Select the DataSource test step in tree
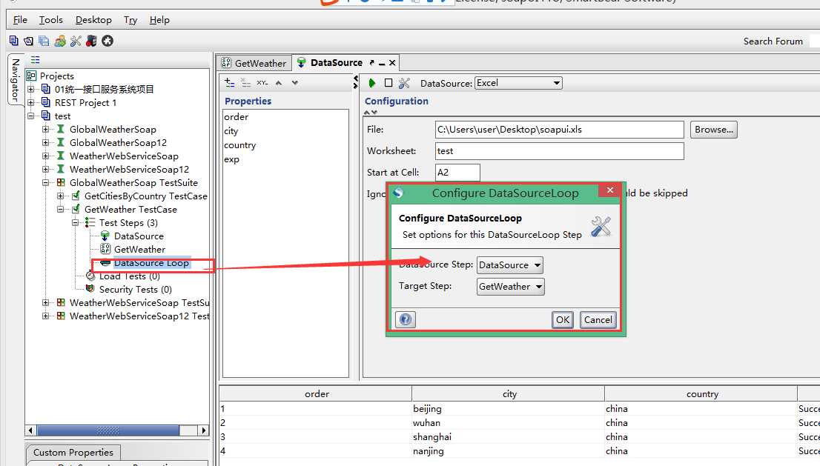 [139, 236]
